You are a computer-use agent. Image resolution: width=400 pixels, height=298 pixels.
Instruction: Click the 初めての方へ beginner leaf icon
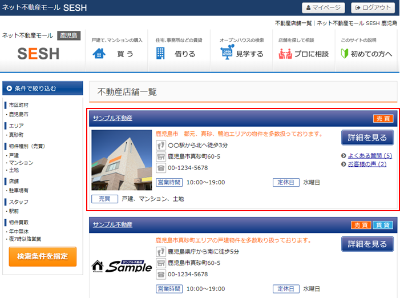coord(344,54)
